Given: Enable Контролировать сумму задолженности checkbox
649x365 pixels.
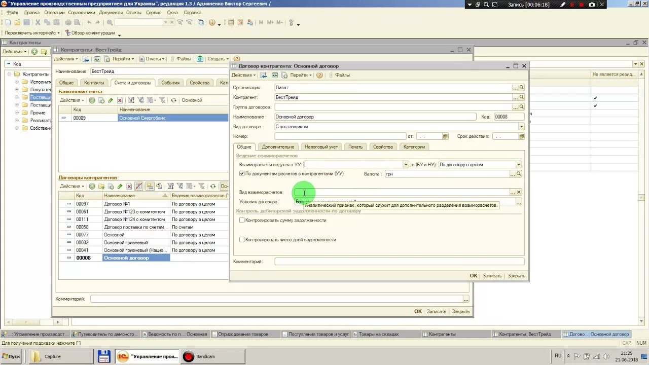Looking at the screenshot, I should (x=242, y=220).
